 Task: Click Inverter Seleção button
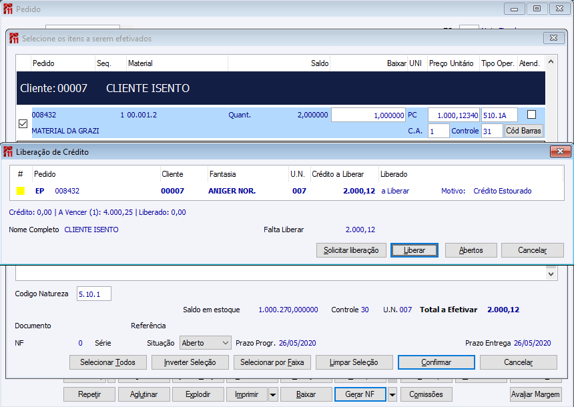(190, 362)
